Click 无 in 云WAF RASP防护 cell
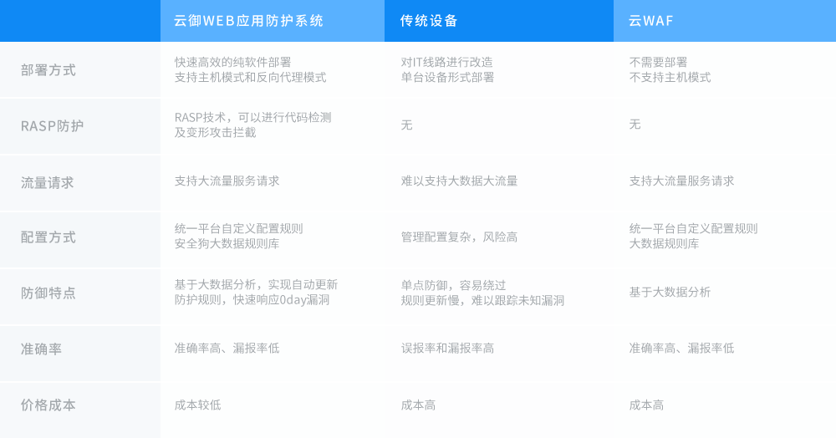 [635, 125]
